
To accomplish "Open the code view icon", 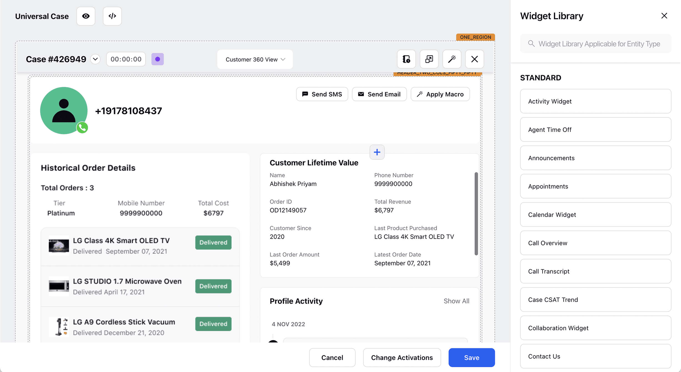I will click(112, 16).
